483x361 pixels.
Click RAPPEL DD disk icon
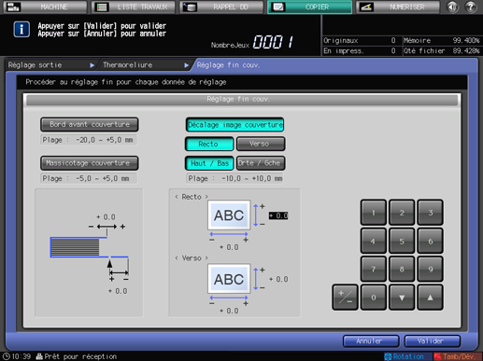190,7
